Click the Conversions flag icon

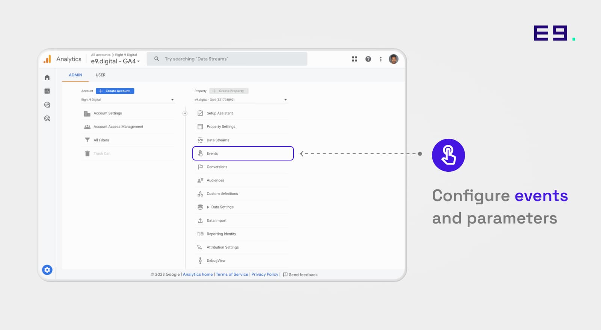tap(200, 167)
